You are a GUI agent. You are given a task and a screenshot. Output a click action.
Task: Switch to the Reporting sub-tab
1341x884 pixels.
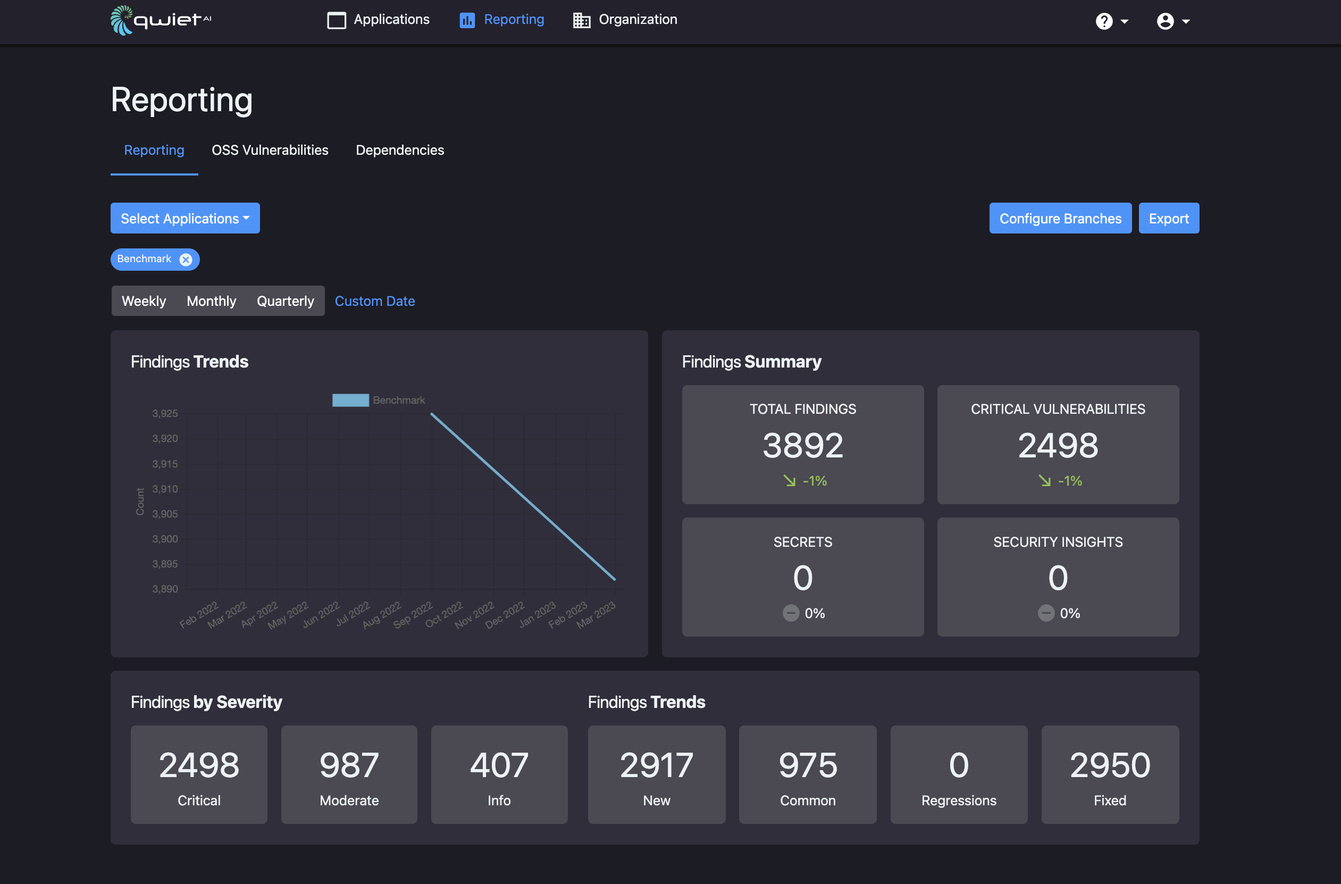click(154, 150)
